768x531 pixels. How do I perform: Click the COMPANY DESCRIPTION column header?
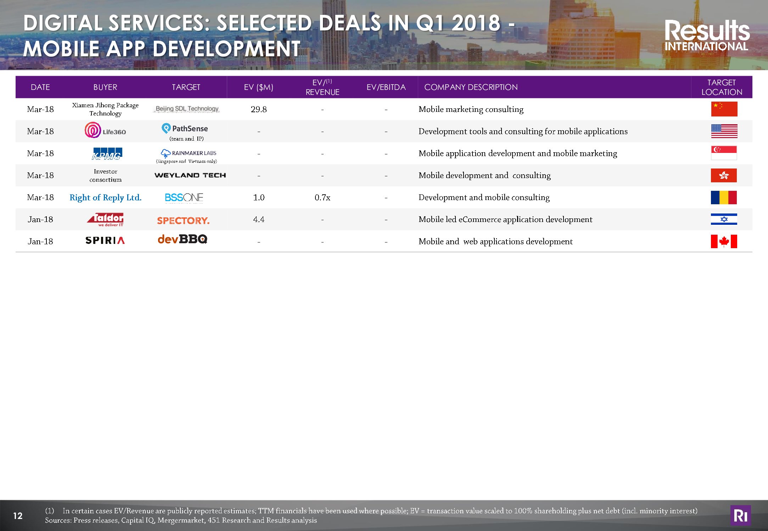pos(471,87)
